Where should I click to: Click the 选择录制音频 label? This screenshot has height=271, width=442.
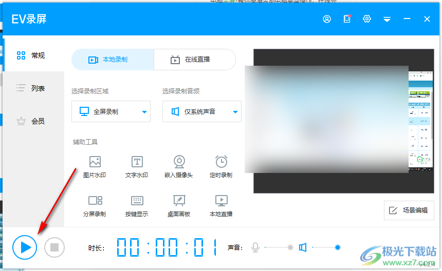click(181, 91)
